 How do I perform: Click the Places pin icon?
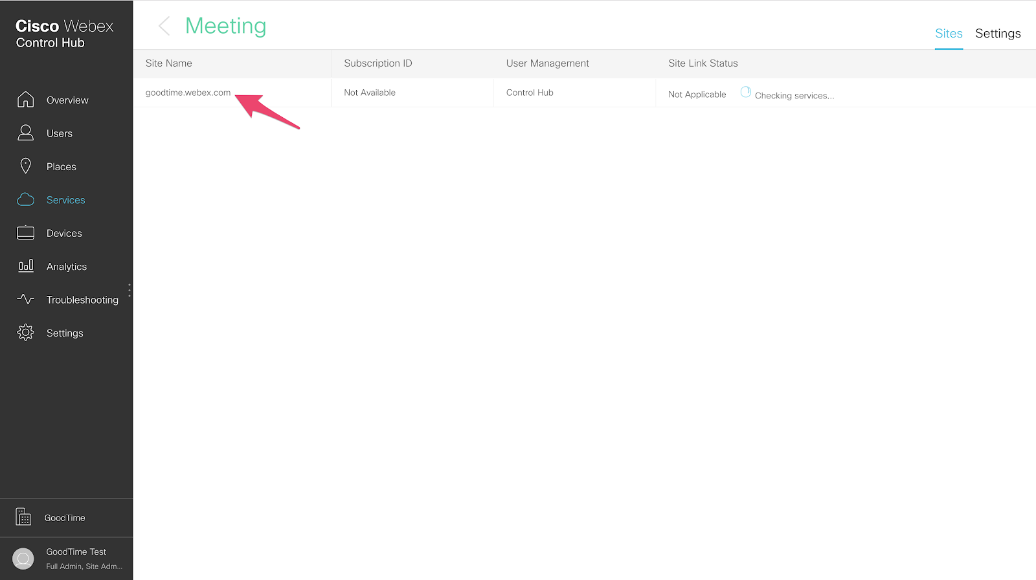coord(25,166)
